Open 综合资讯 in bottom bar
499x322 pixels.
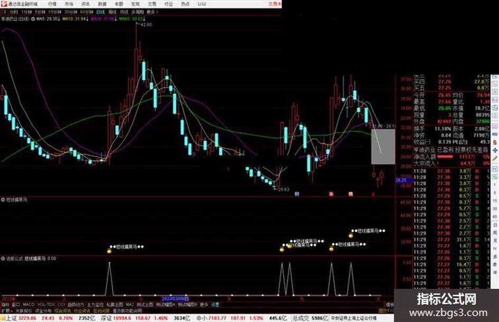coord(63,311)
